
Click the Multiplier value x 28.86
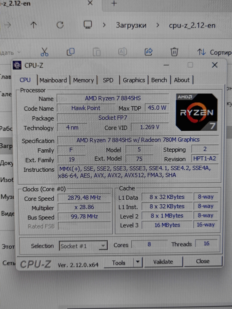[x=84, y=207]
